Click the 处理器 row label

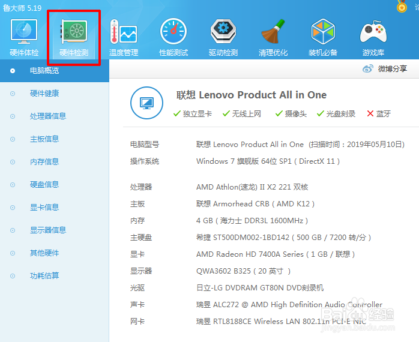141,187
